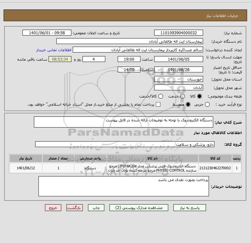Screen dimensions: 251x243
Task: Click column header نام کالا
Action: point(153,158)
